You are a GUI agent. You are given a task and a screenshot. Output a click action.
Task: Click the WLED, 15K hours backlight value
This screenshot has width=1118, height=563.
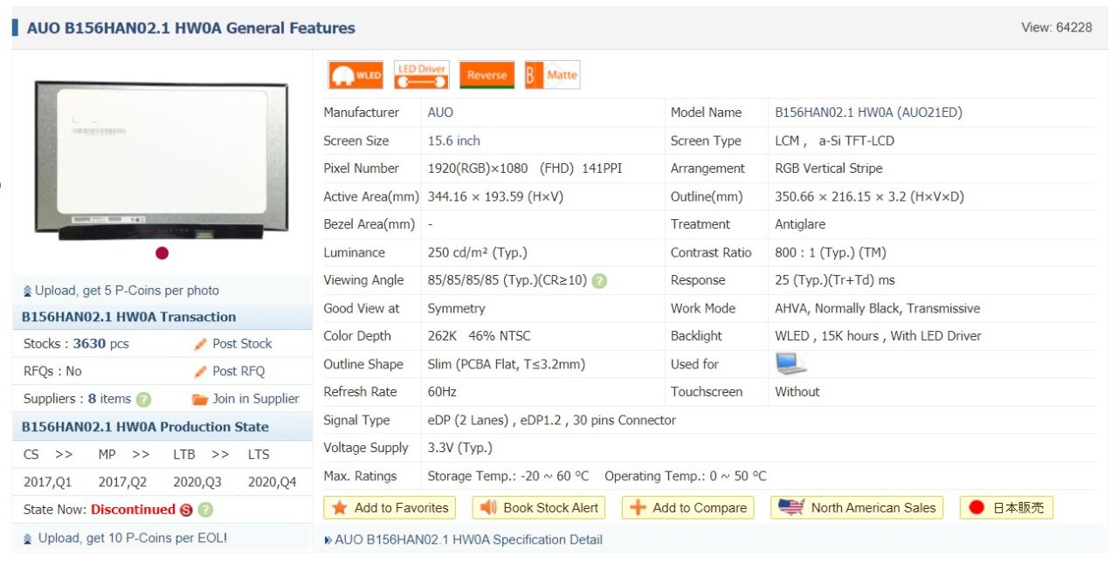pyautogui.click(x=878, y=336)
